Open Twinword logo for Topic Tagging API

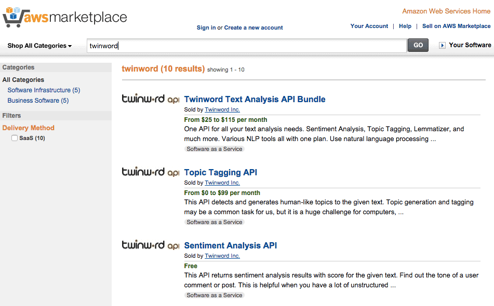[x=151, y=172]
